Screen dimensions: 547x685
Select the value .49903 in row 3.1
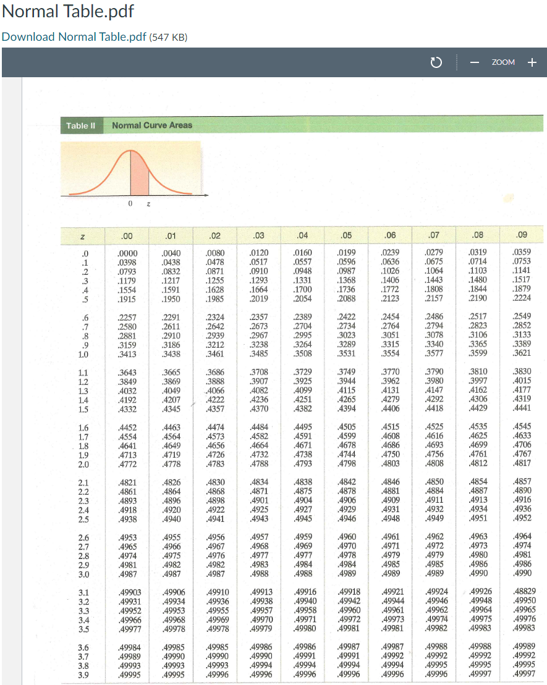coord(130,593)
